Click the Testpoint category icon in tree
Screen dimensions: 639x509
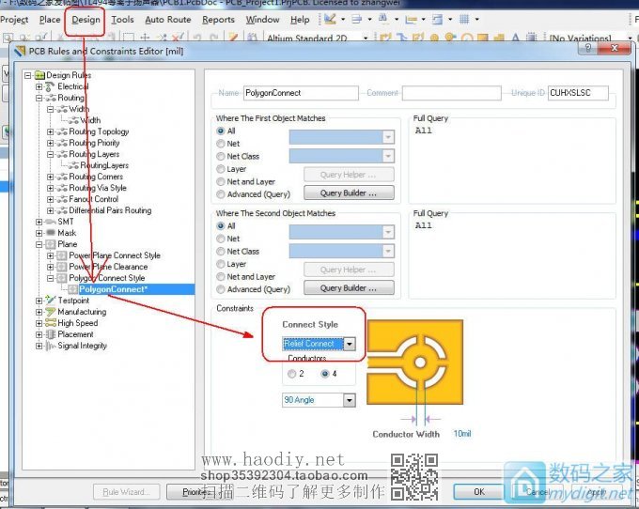tap(51, 301)
